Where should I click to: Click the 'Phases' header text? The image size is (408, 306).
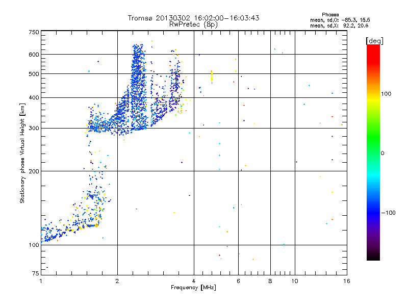[x=330, y=15]
